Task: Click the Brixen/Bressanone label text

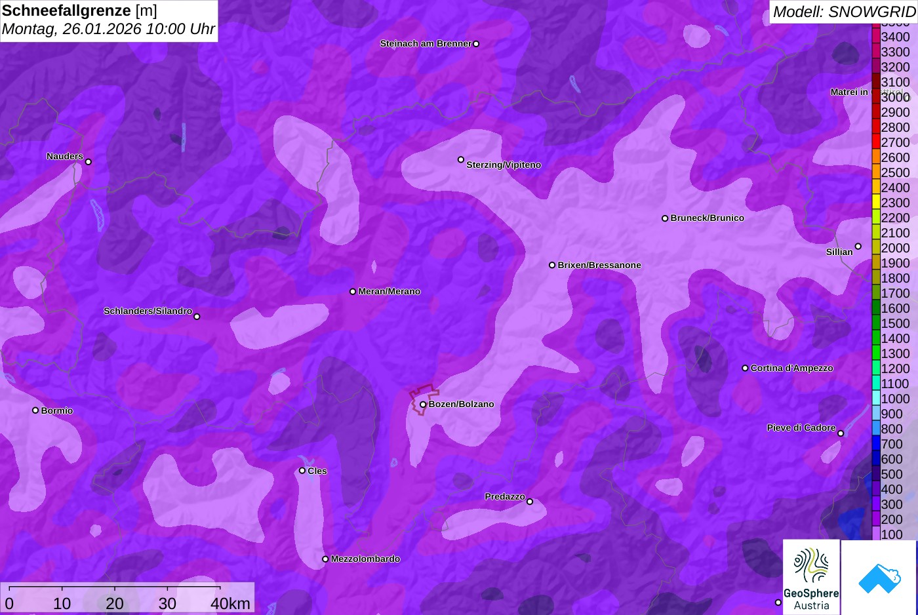Action: pyautogui.click(x=599, y=265)
